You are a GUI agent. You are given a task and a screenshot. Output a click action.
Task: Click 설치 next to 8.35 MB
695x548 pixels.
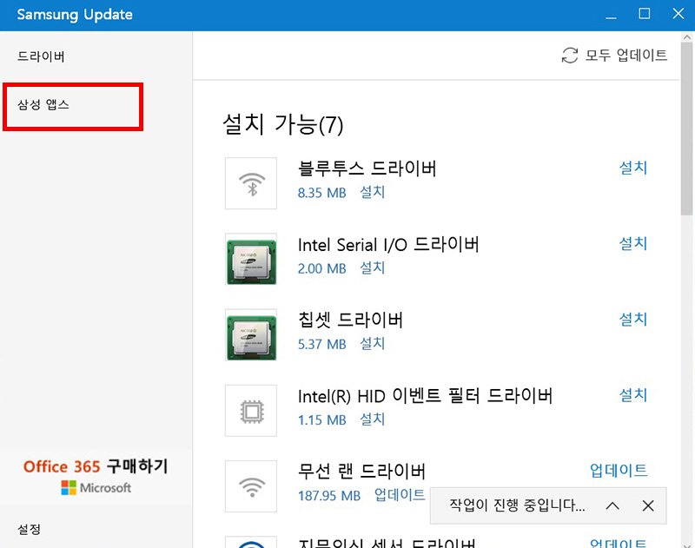click(373, 192)
